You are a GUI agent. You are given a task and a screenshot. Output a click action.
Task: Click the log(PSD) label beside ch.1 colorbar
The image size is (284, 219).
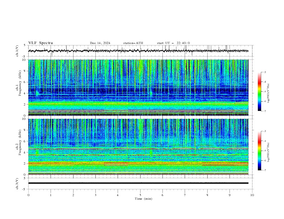click(x=269, y=93)
